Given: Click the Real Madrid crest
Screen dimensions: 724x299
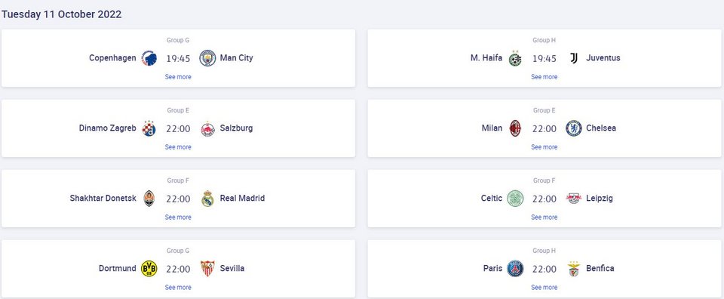Looking at the screenshot, I should coord(207,199).
